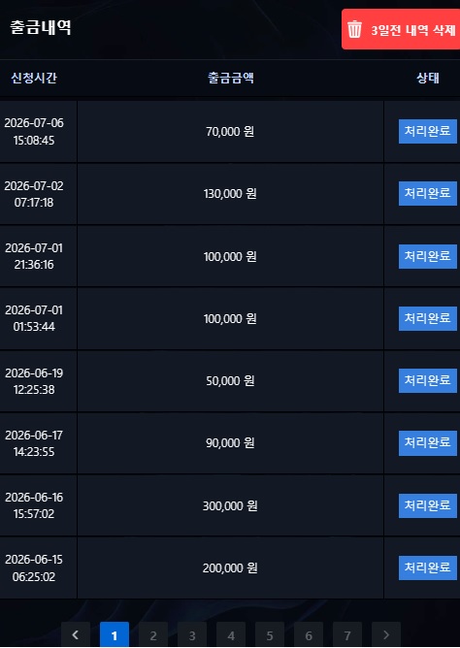Screen dimensions: 460x648
Task: Open page 6 of results
Action: (x=309, y=634)
